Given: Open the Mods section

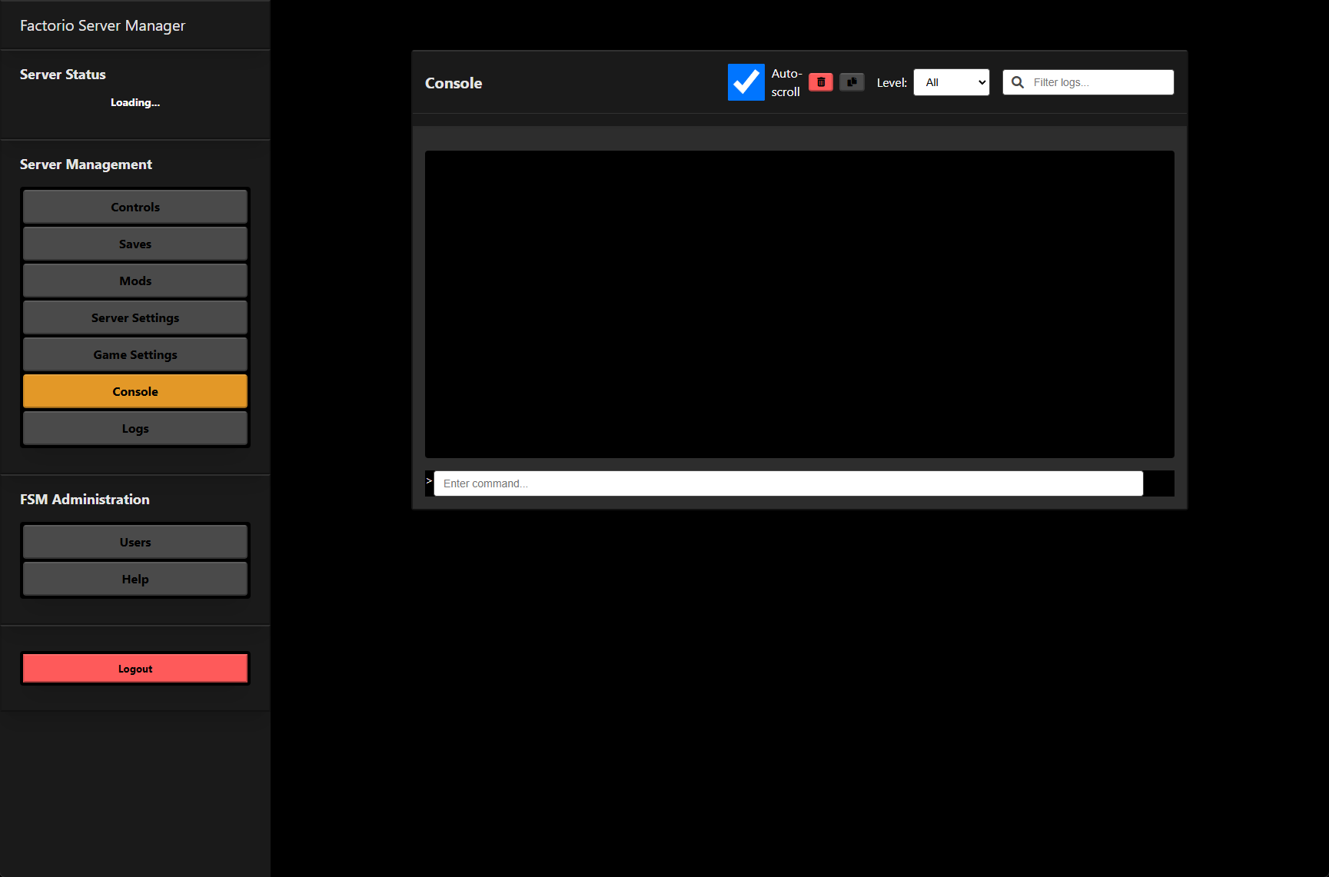Looking at the screenshot, I should [x=135, y=281].
